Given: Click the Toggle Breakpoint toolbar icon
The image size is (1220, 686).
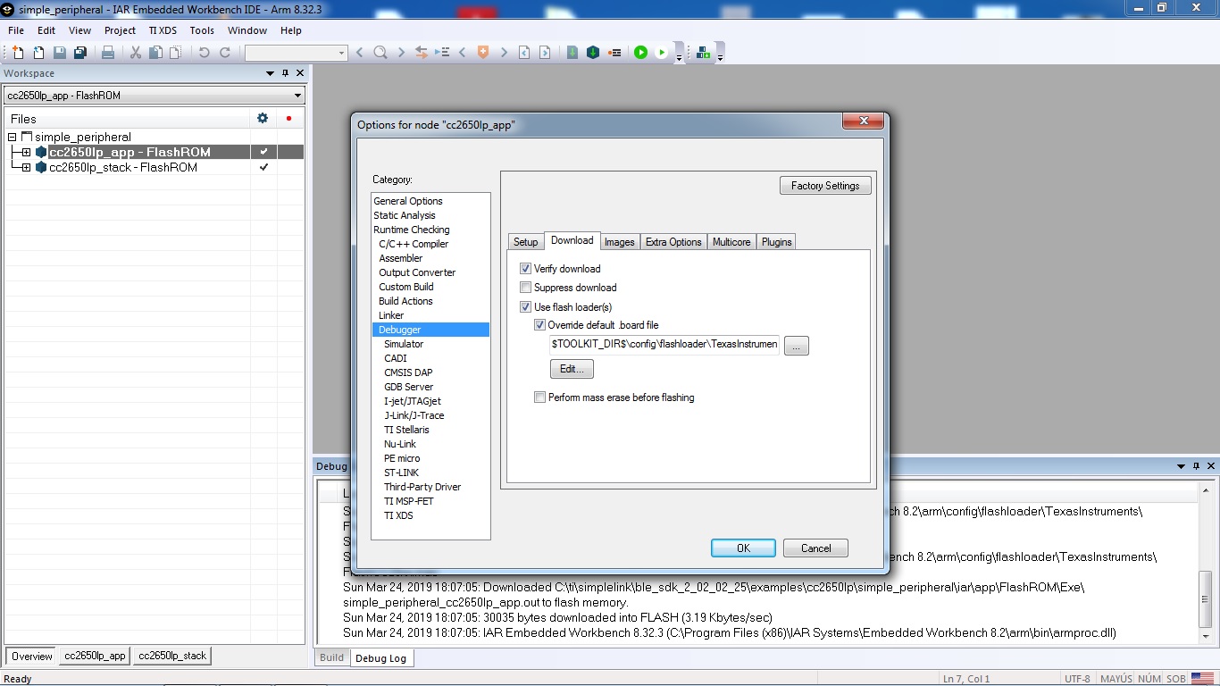Looking at the screenshot, I should click(614, 53).
